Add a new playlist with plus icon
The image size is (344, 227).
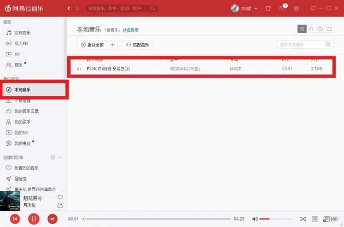click(x=53, y=157)
